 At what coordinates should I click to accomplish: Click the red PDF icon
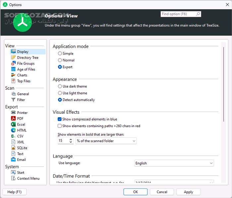pos(13,119)
